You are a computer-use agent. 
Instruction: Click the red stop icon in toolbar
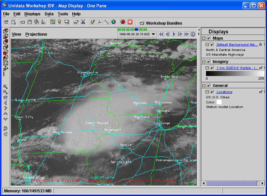point(123,22)
